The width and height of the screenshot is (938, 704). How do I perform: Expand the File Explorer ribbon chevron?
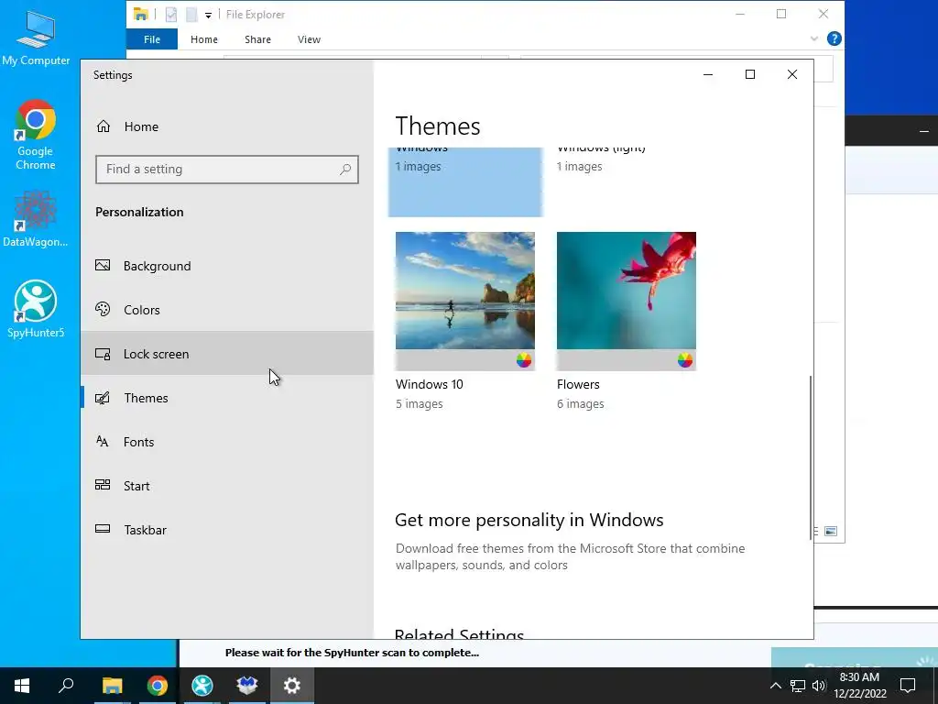(814, 38)
